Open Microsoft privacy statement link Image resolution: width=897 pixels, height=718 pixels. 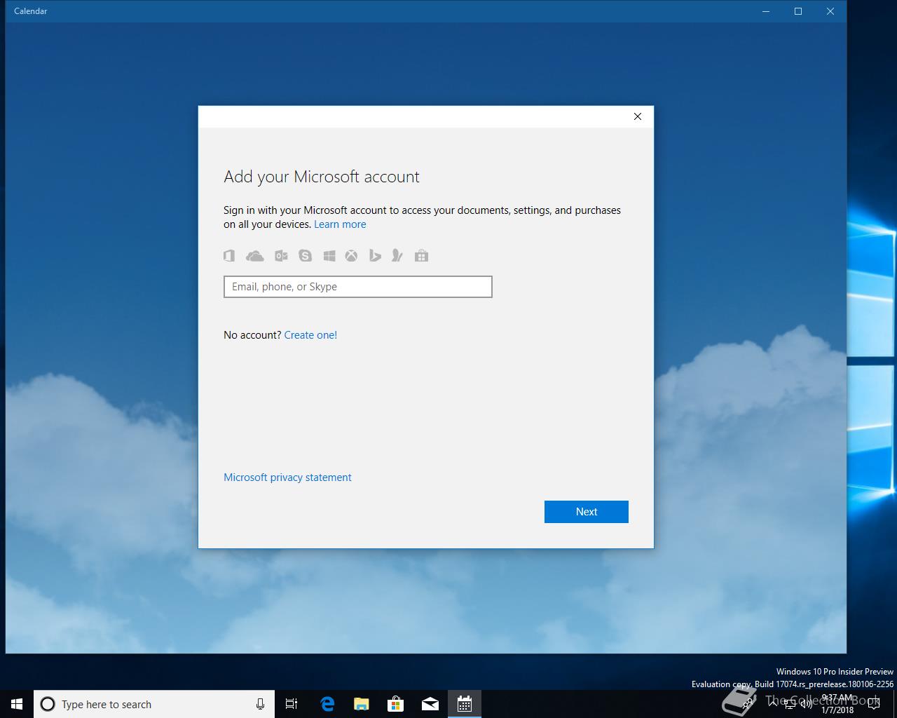pyautogui.click(x=287, y=477)
